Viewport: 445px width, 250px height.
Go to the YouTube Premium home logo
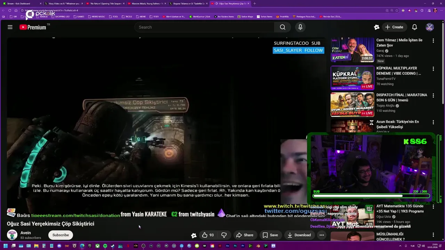33,27
